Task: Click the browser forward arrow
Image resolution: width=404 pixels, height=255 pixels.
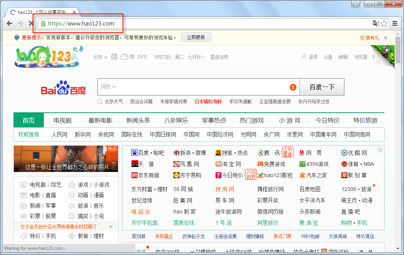Action: pyautogui.click(x=20, y=24)
